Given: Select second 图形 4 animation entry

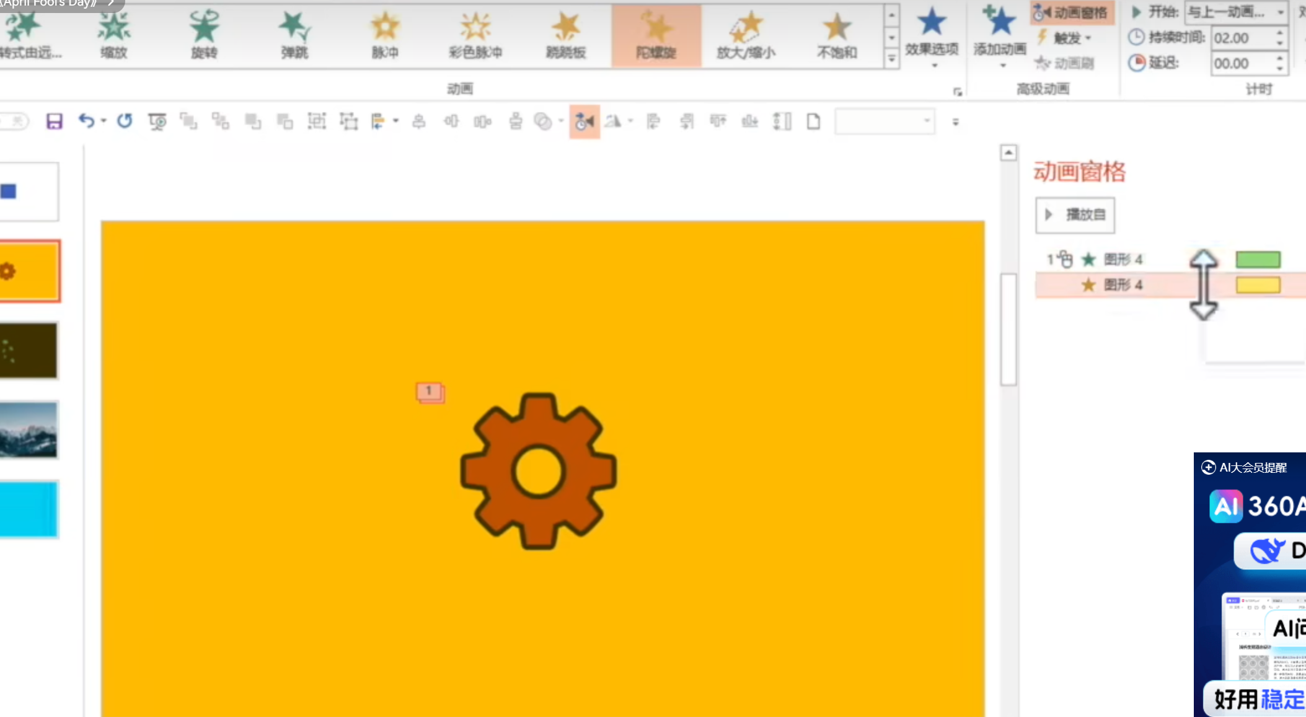Looking at the screenshot, I should pos(1122,285).
